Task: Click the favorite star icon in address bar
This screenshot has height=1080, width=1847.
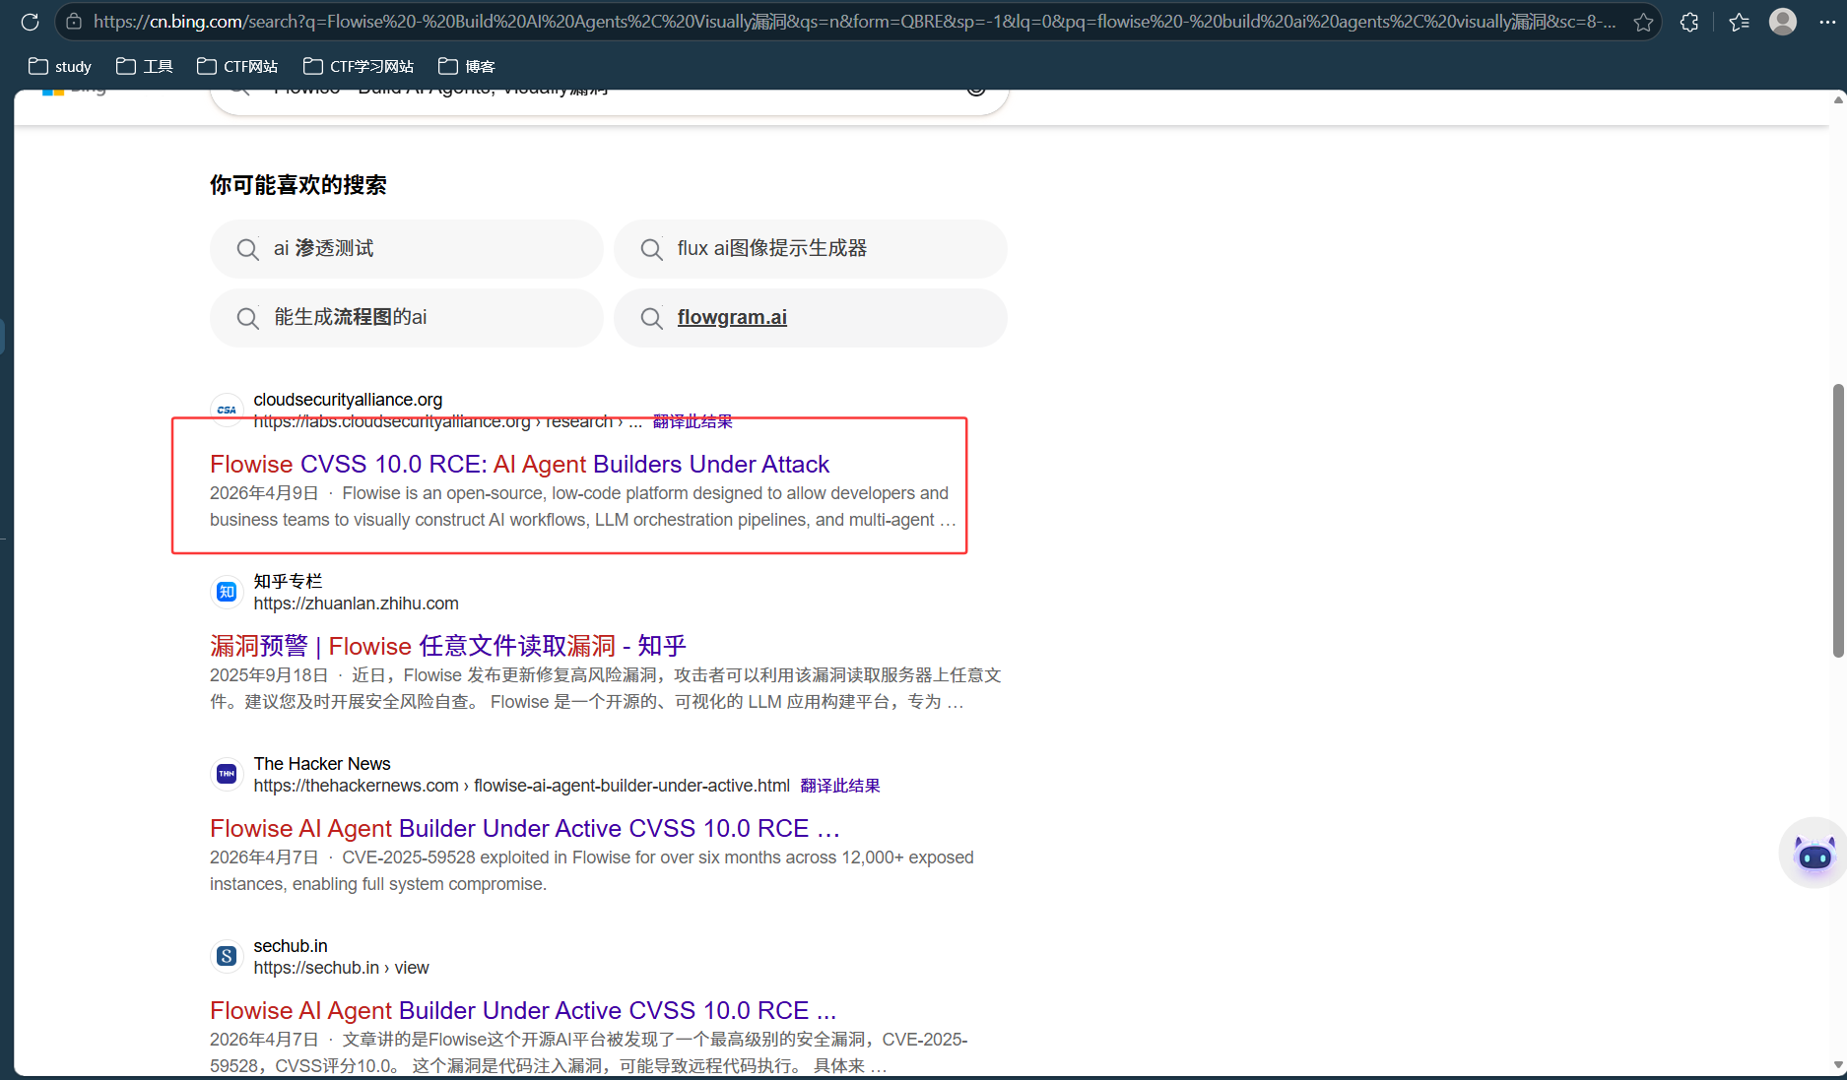Action: pyautogui.click(x=1643, y=22)
